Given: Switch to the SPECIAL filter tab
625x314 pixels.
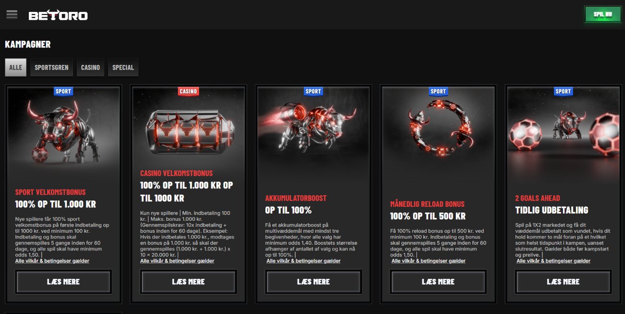Looking at the screenshot, I should tap(123, 67).
